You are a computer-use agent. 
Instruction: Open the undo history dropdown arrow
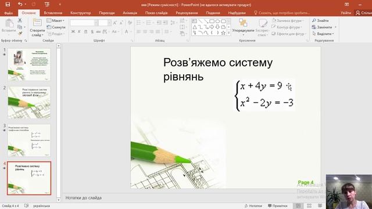(26, 4)
